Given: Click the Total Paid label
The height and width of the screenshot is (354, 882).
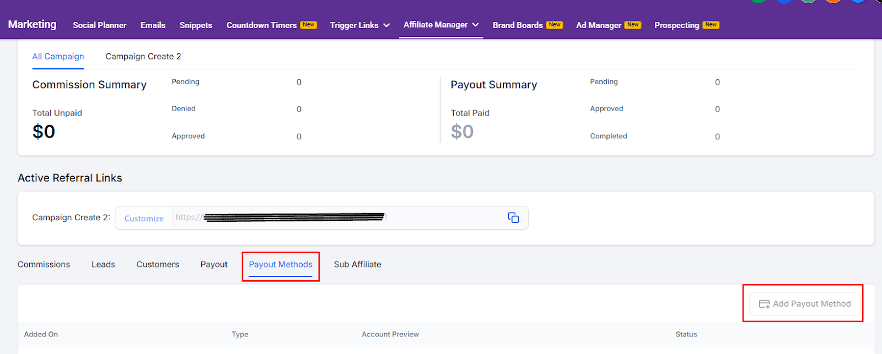Looking at the screenshot, I should pos(470,113).
